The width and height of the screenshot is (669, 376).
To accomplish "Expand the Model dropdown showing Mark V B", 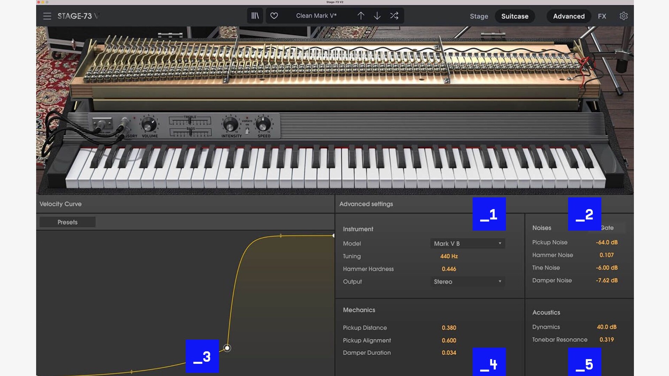I will [468, 244].
